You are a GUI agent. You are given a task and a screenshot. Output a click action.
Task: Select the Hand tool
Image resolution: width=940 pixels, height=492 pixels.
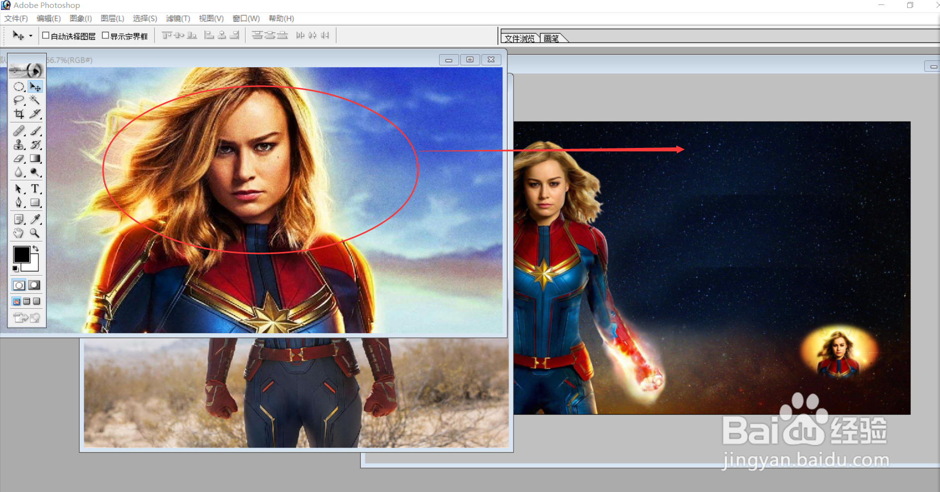click(19, 233)
